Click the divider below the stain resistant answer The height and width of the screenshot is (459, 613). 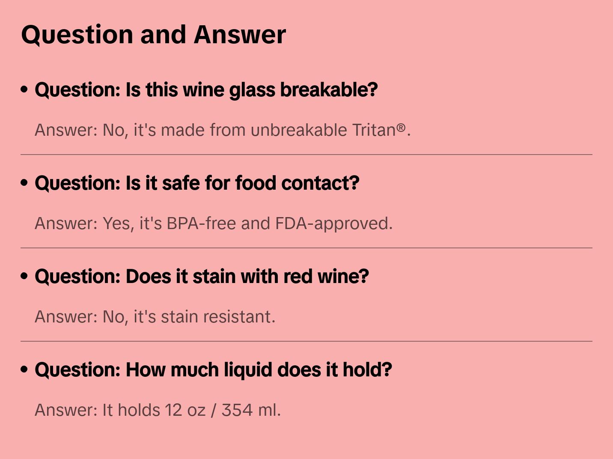click(306, 341)
